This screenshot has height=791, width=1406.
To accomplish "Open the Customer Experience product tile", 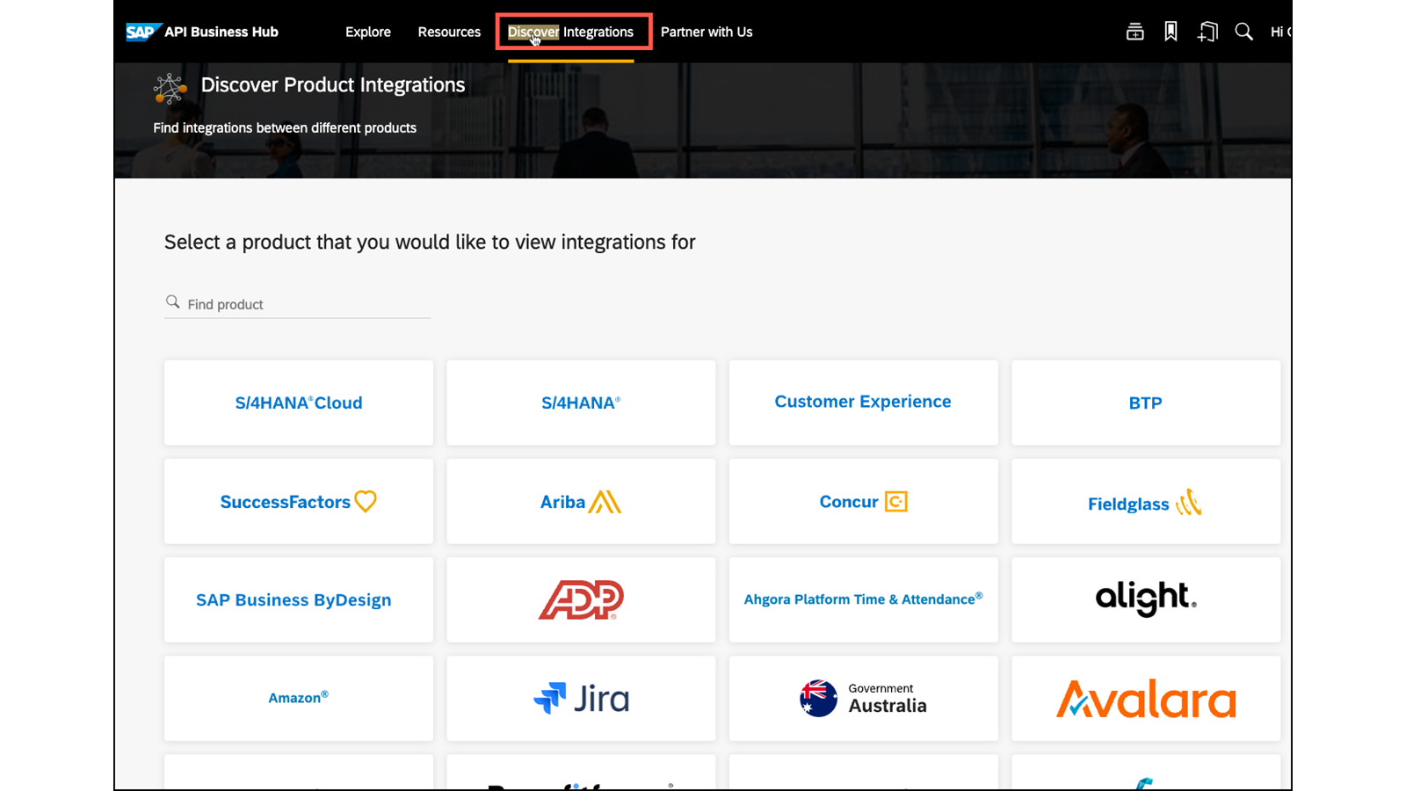I will coord(863,403).
